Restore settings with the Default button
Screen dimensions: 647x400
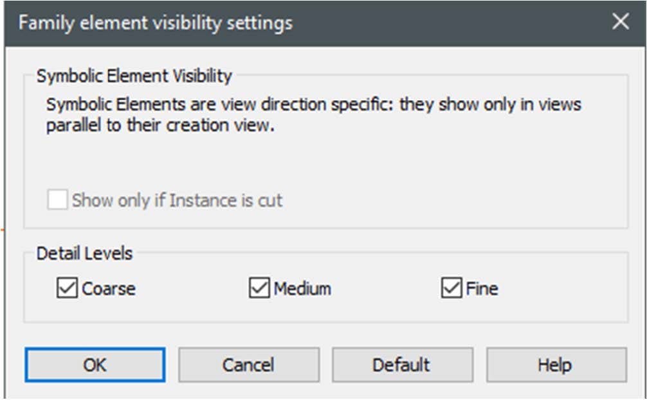pos(403,365)
